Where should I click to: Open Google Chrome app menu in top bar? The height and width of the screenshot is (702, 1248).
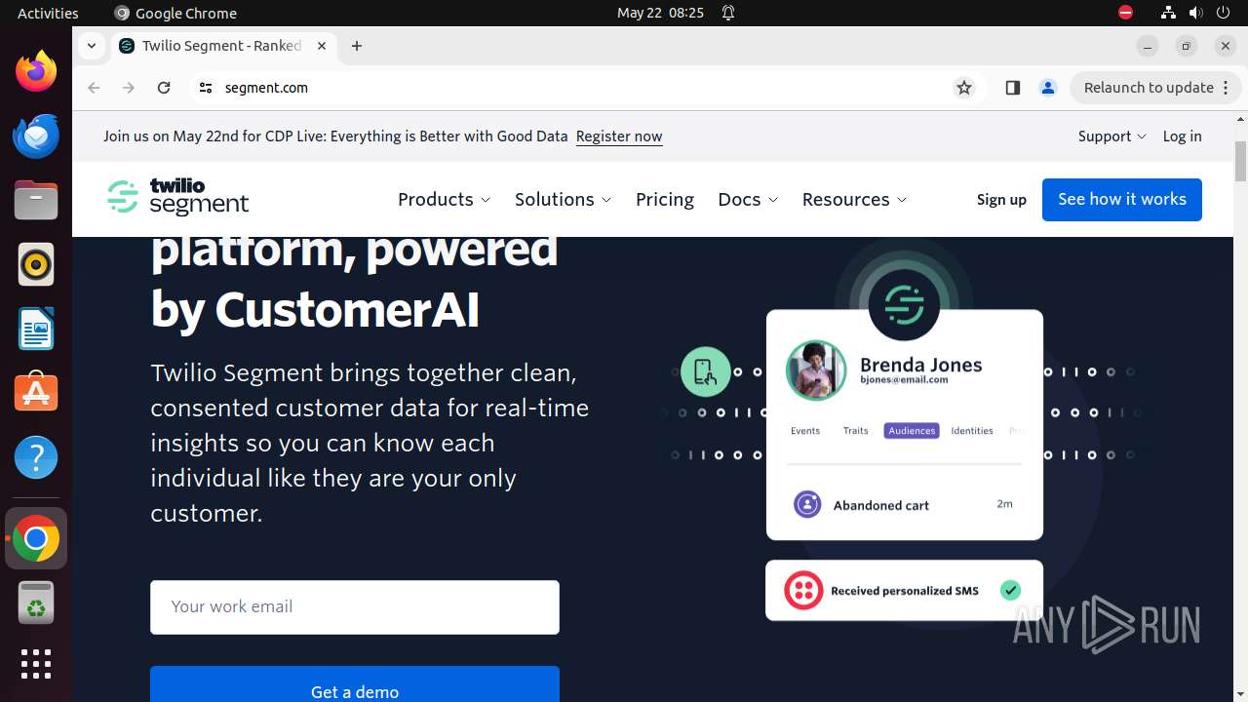(x=175, y=13)
